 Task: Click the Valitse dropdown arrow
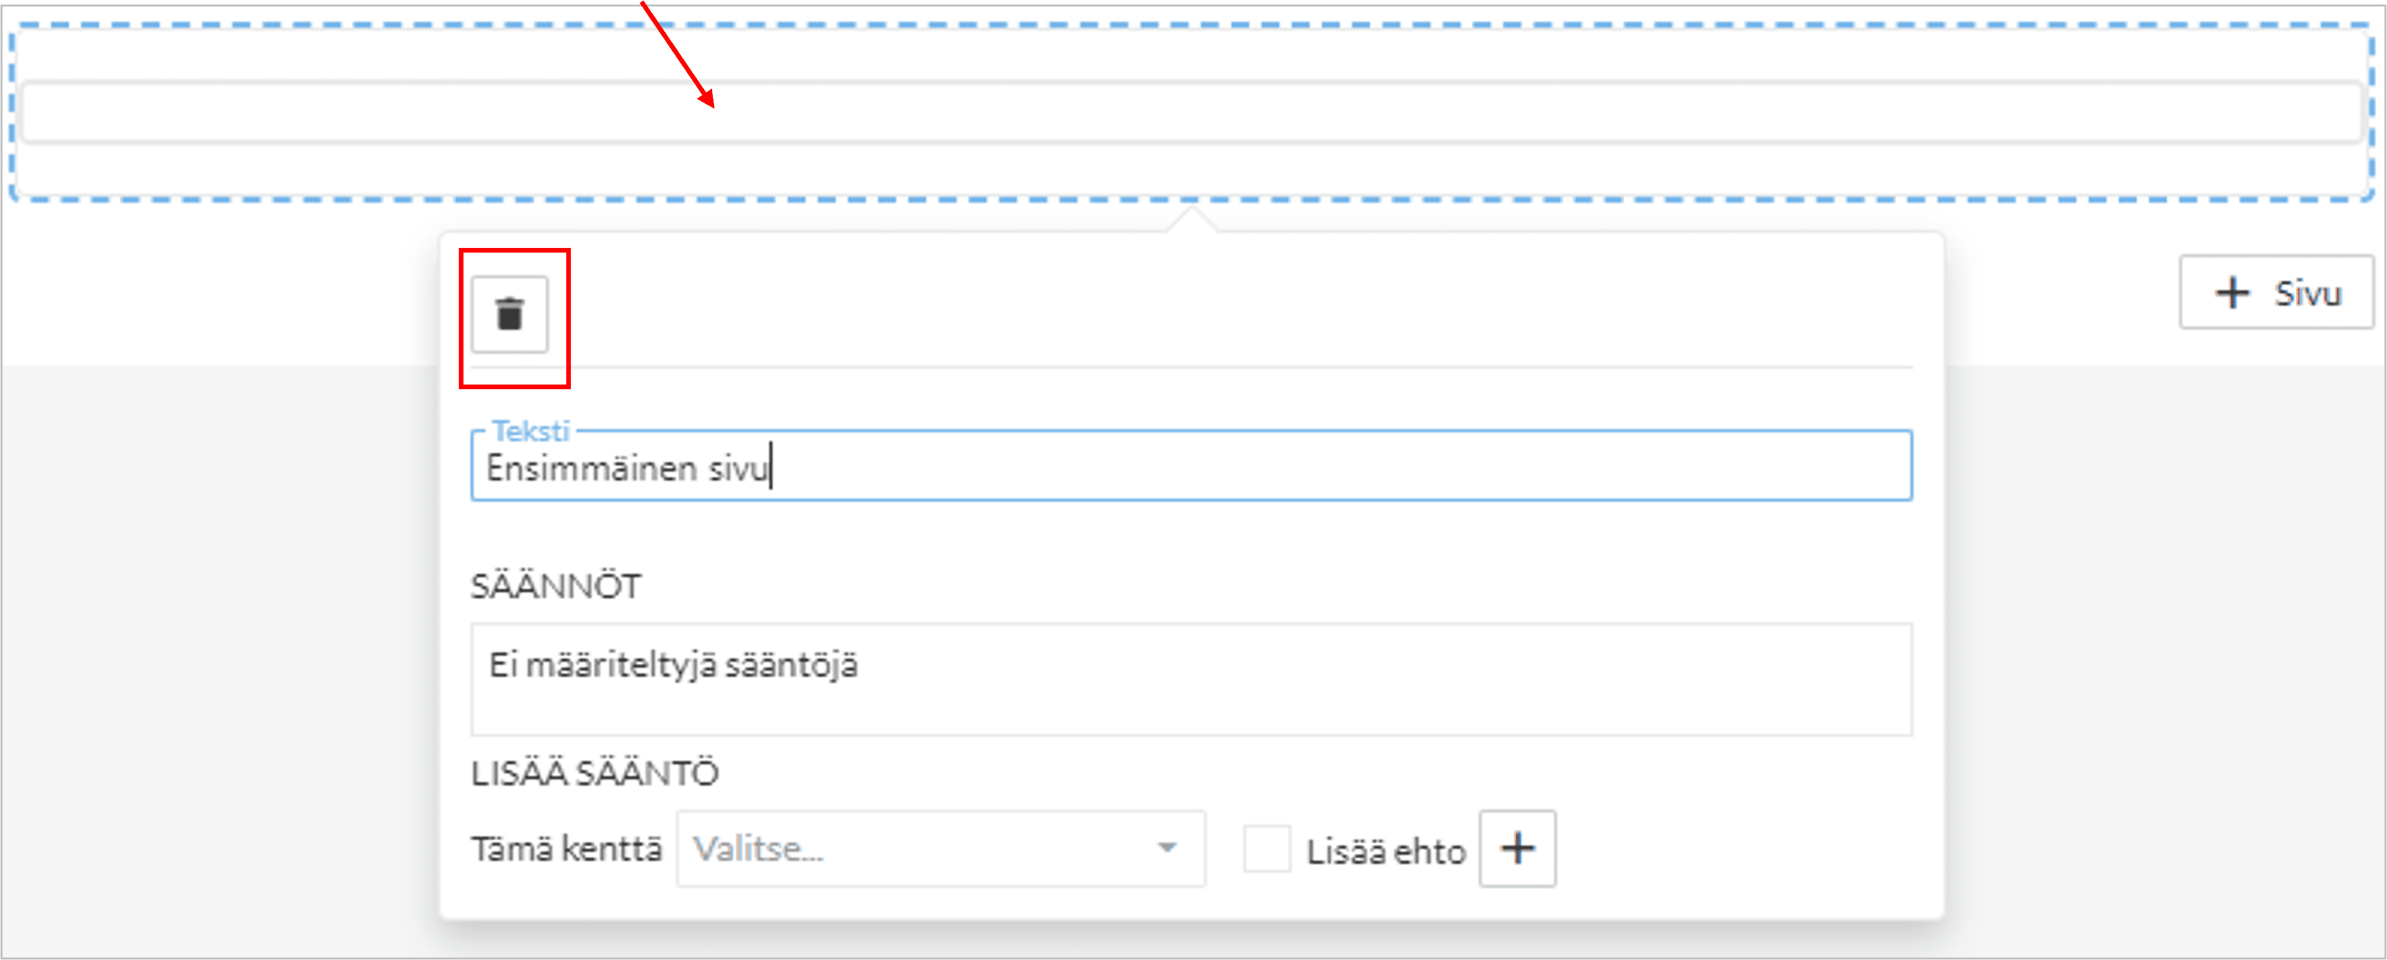(x=1166, y=848)
